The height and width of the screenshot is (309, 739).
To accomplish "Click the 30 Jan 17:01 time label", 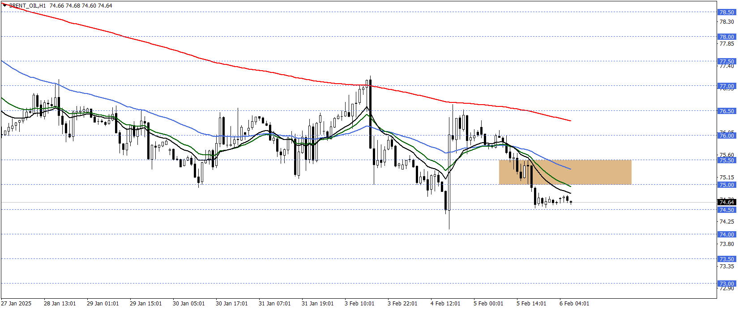I will point(232,303).
